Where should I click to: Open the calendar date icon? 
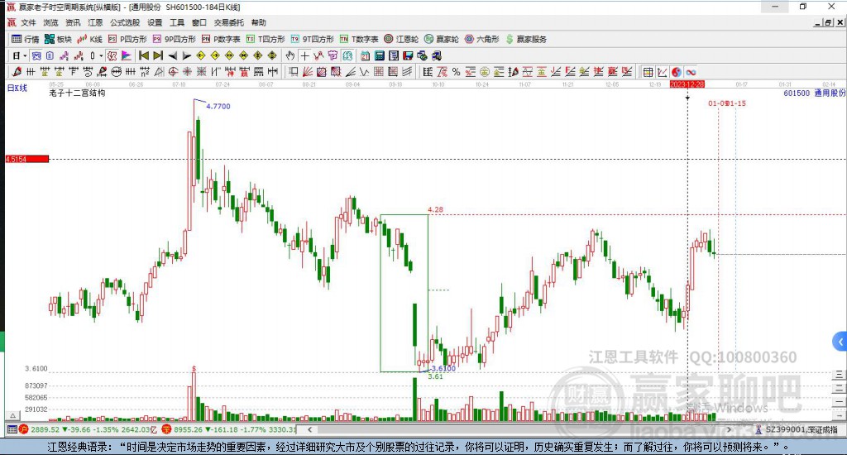(x=365, y=55)
